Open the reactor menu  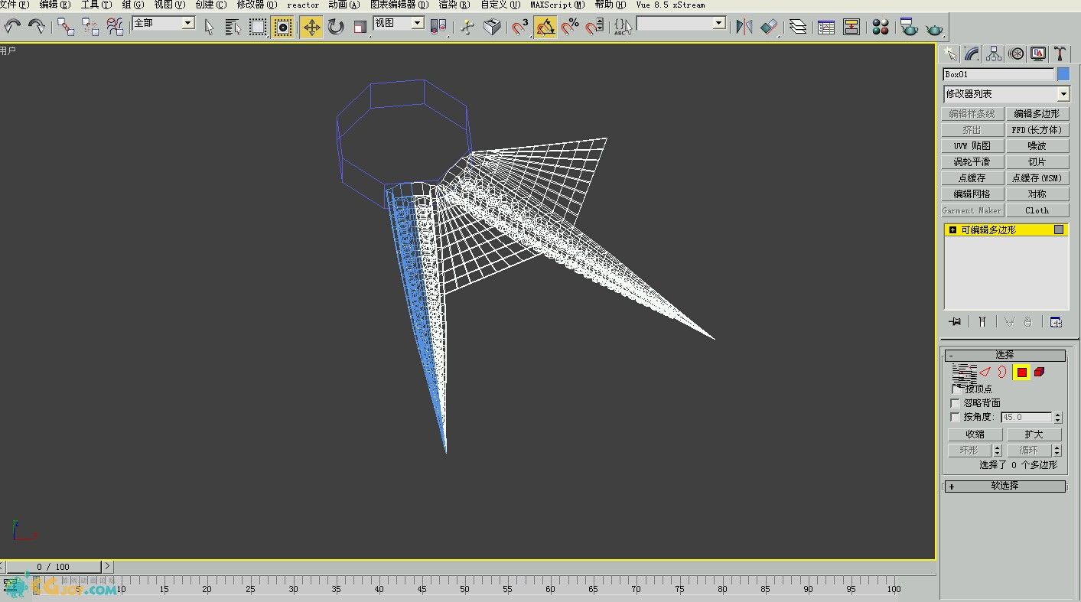303,5
